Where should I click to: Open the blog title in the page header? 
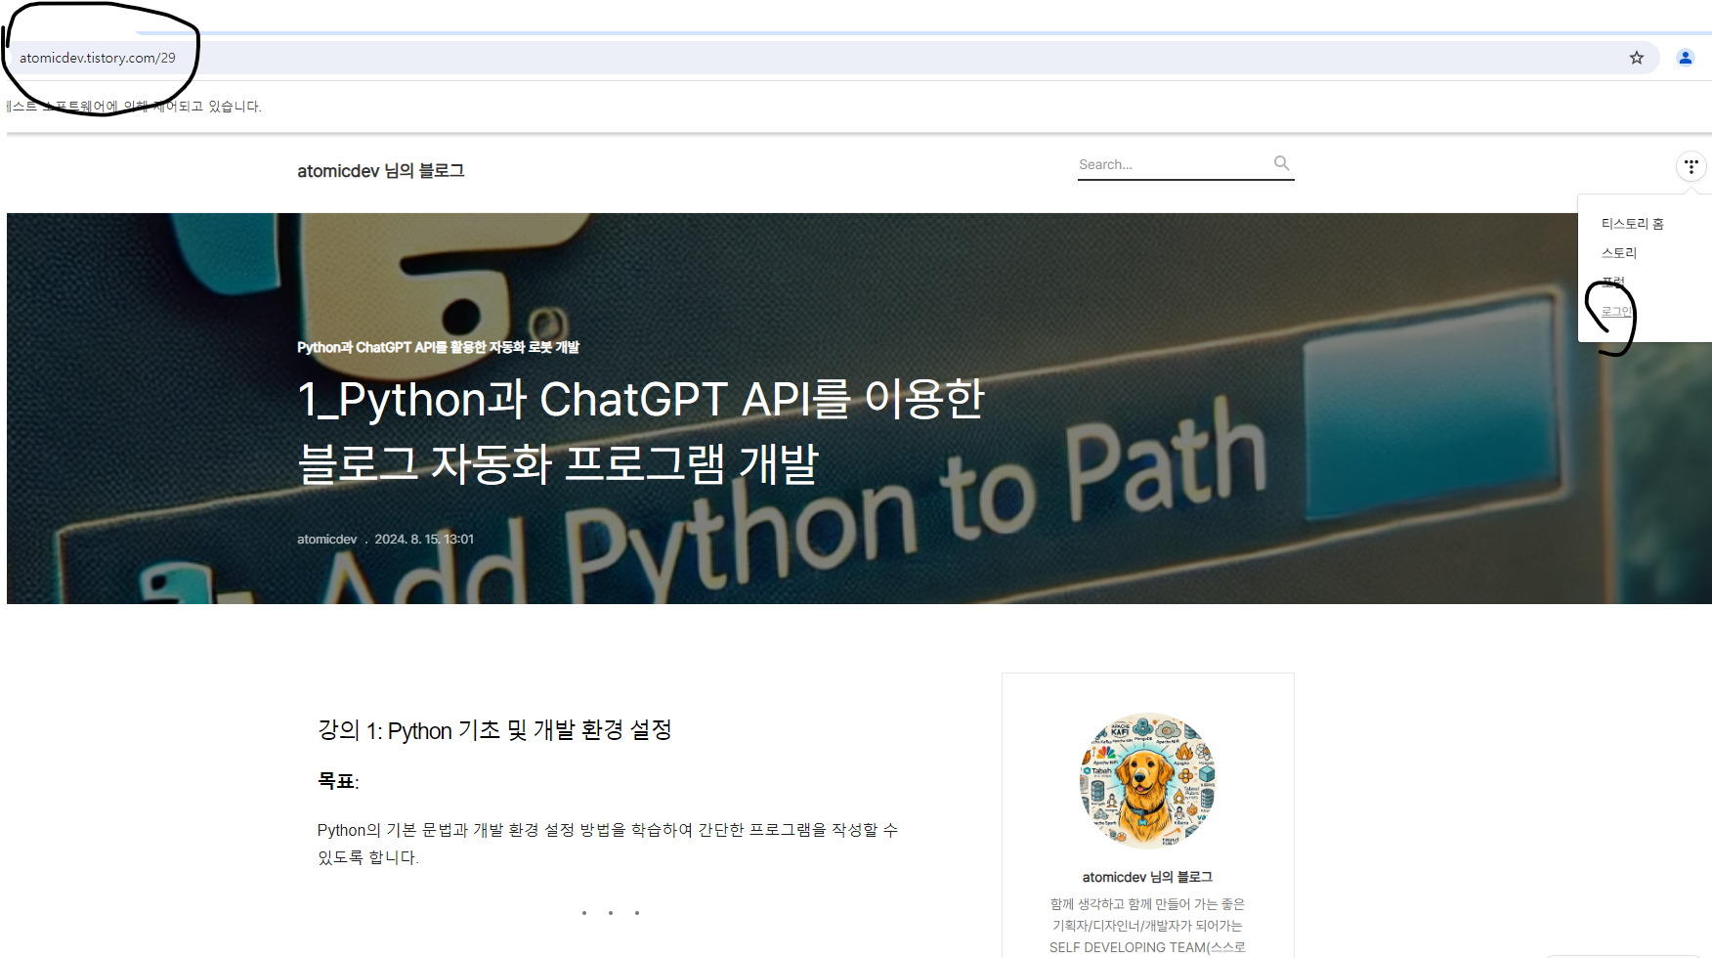(x=381, y=171)
